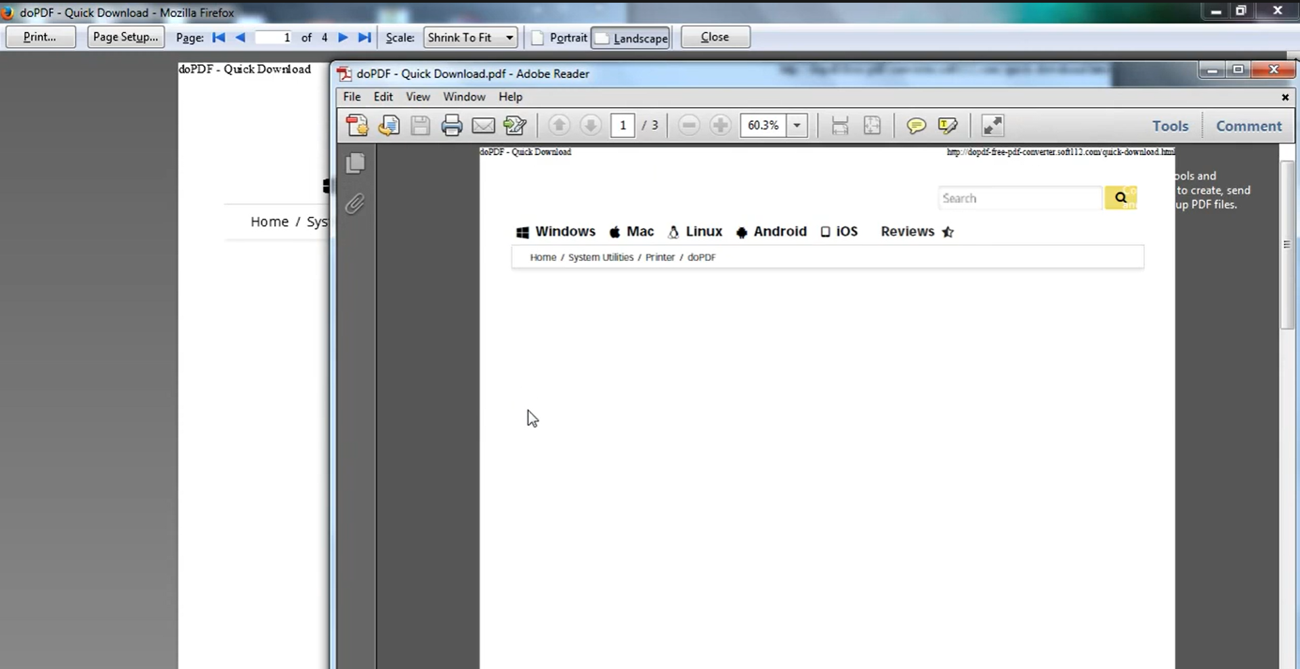Click System Utilities in the PDF breadcrumb
The height and width of the screenshot is (669, 1300).
[x=601, y=258]
